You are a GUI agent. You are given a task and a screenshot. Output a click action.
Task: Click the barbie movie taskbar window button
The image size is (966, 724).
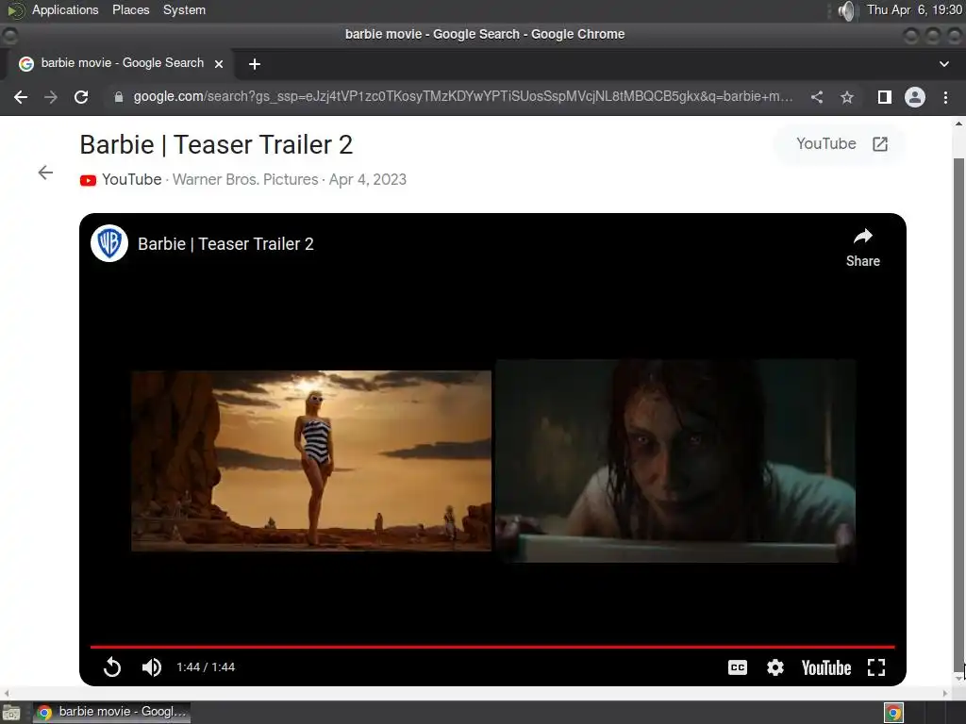[111, 712]
